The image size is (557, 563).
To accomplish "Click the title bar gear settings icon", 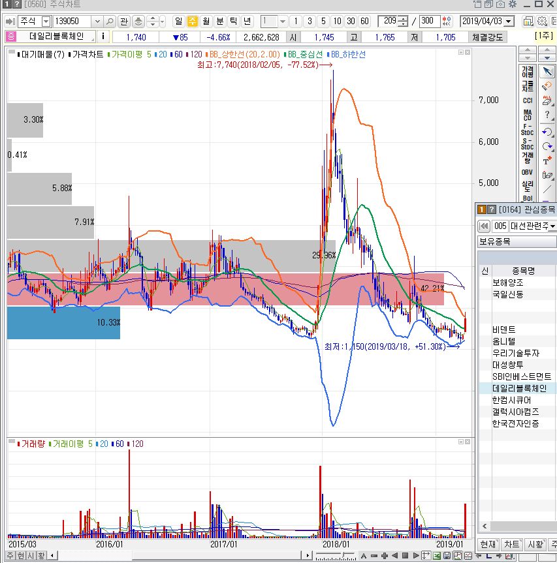I will tap(513, 4).
